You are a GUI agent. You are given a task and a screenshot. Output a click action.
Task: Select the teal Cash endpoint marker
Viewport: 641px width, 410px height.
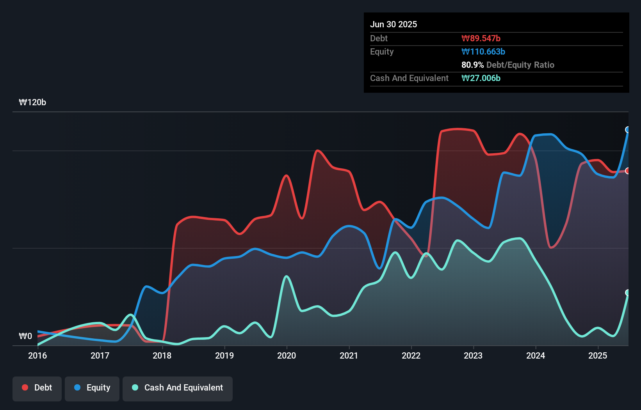pyautogui.click(x=628, y=293)
